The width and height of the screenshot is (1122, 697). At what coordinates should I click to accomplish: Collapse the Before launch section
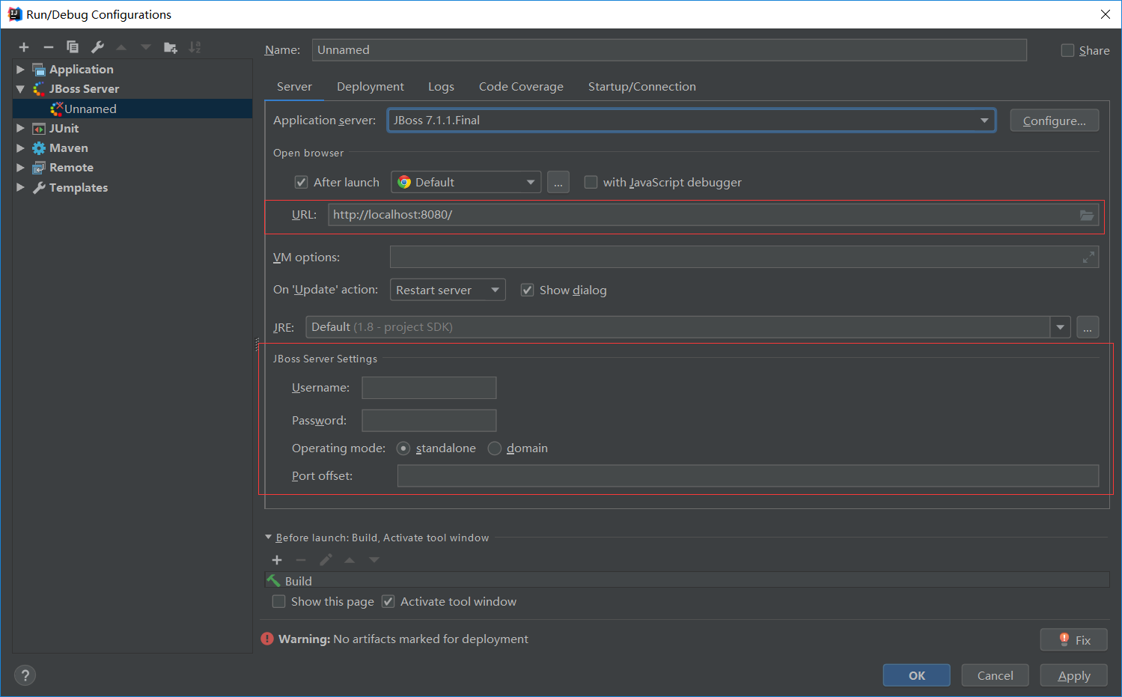point(268,537)
